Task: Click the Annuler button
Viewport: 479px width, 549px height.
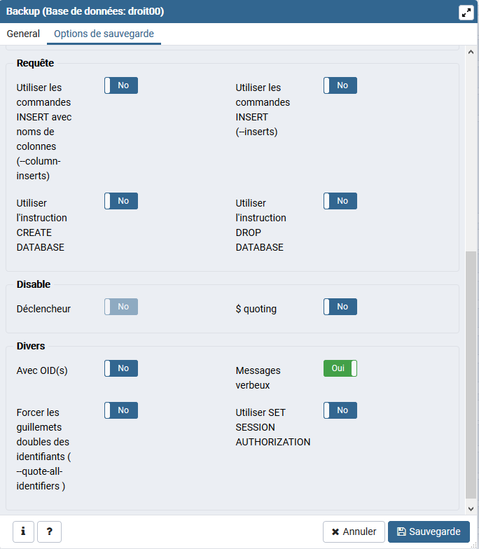Action: click(x=354, y=531)
